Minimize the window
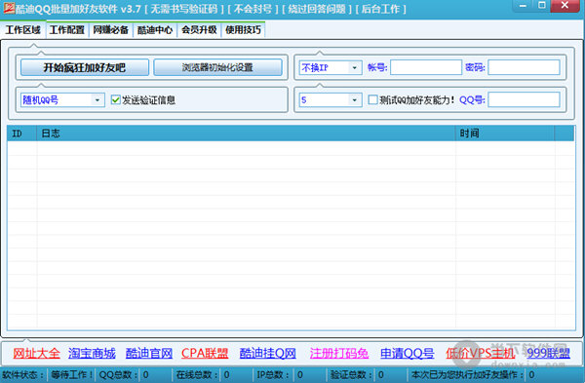Viewport: 585px width, 383px height. (x=523, y=6)
